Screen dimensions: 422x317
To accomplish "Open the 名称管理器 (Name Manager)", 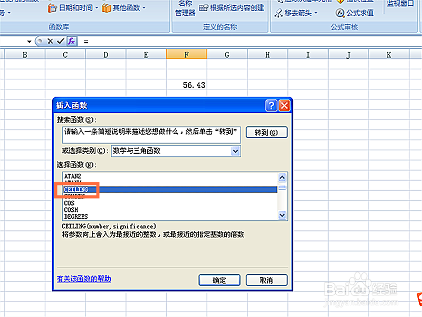I will pyautogui.click(x=185, y=8).
